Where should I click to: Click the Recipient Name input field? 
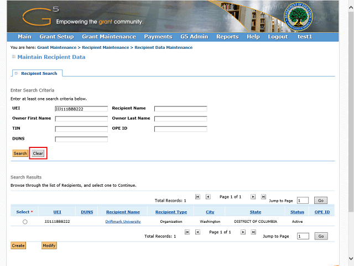181,109
